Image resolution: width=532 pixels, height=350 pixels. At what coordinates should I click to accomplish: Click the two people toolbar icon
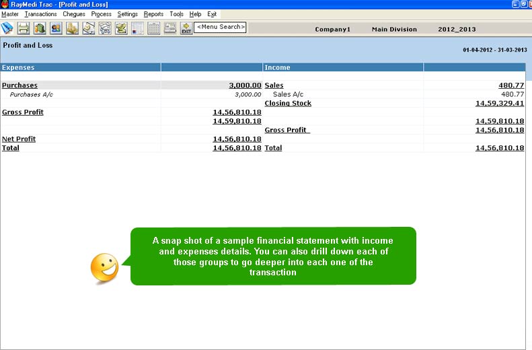[x=56, y=28]
